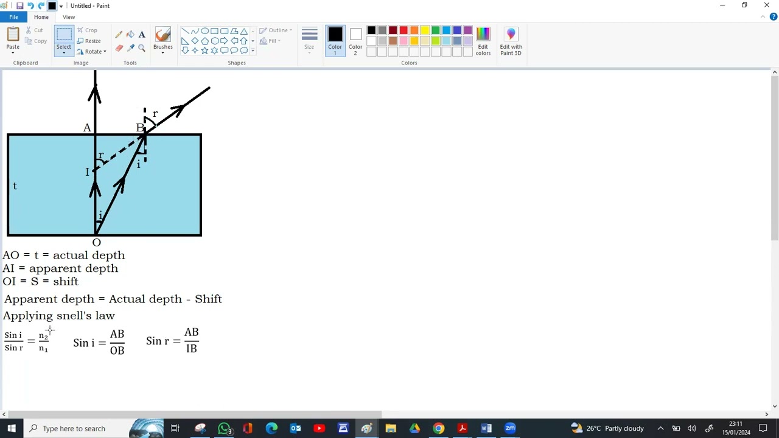Click the Save icon in the title bar

(x=19, y=5)
